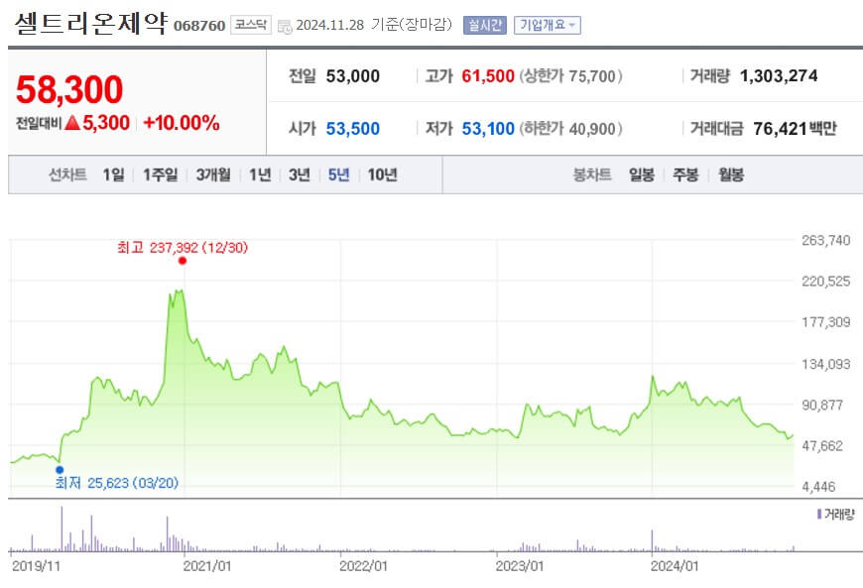Click the current price 58,300
The height and width of the screenshot is (588, 863).
(x=69, y=89)
